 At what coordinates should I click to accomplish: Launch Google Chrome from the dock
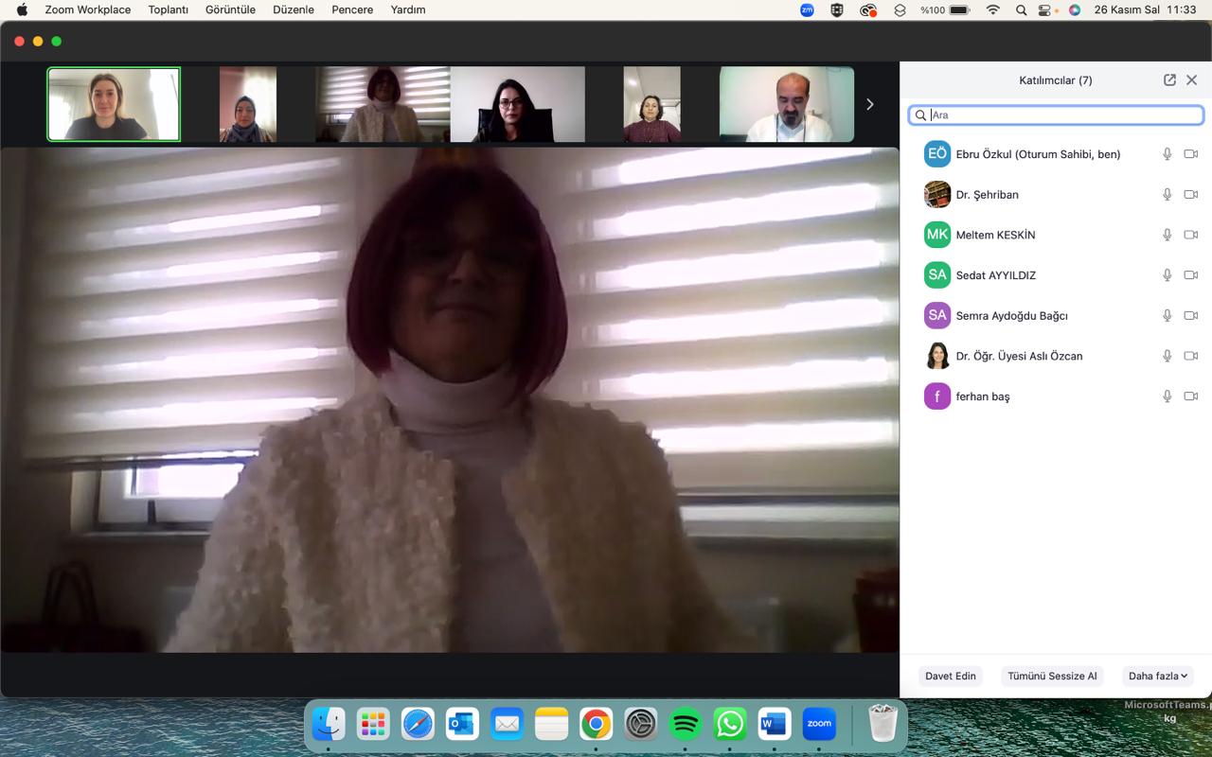(596, 725)
